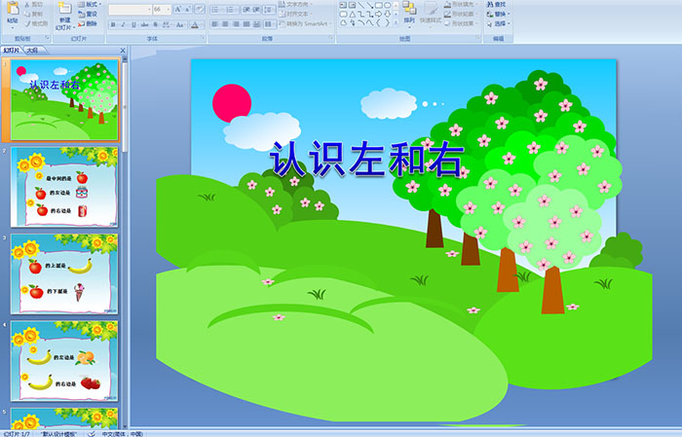The height and width of the screenshot is (437, 682).
Task: Close the slides thumbnail pane
Action: pyautogui.click(x=123, y=51)
